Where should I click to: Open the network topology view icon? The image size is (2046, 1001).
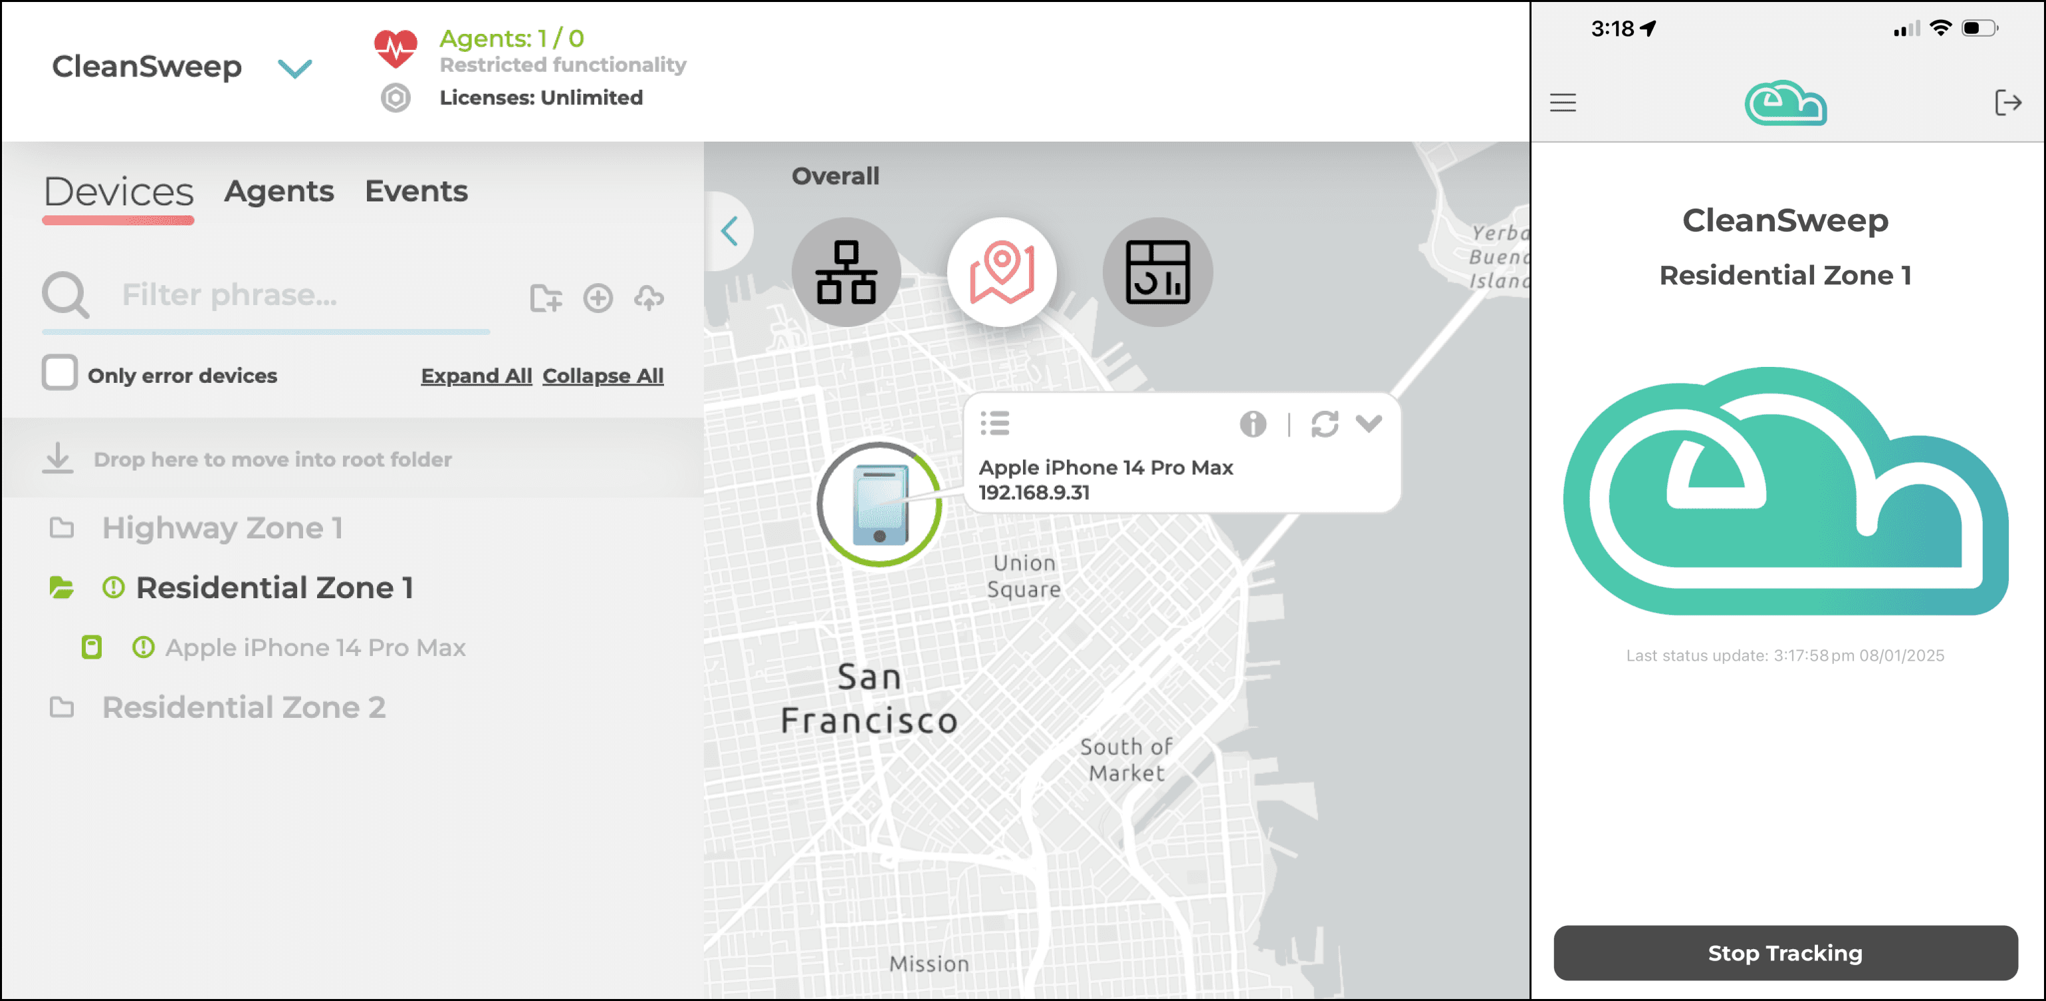[846, 273]
